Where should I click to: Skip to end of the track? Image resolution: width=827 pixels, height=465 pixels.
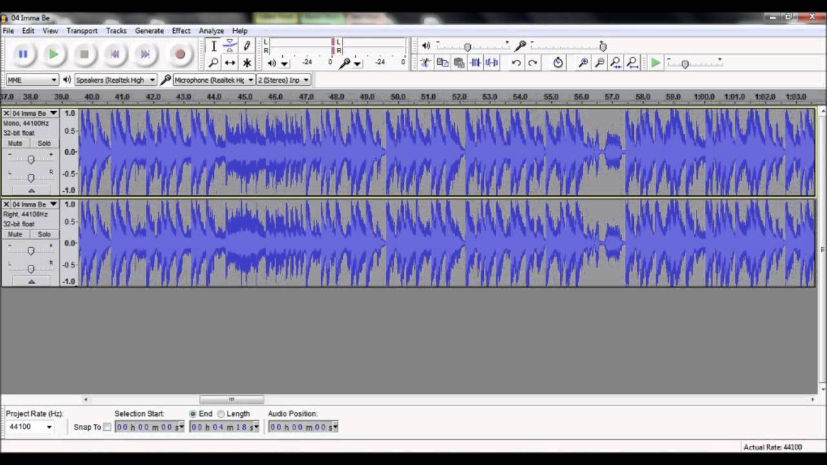145,55
